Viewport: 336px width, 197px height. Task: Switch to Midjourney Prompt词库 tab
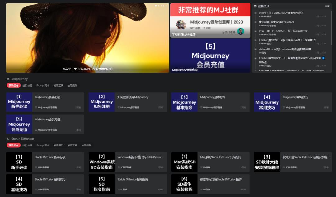pyautogui.click(x=43, y=85)
